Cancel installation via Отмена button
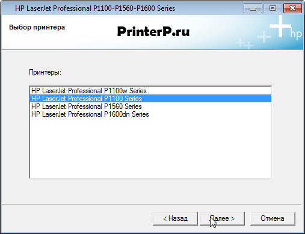This screenshot has width=305, height=234. click(x=273, y=218)
